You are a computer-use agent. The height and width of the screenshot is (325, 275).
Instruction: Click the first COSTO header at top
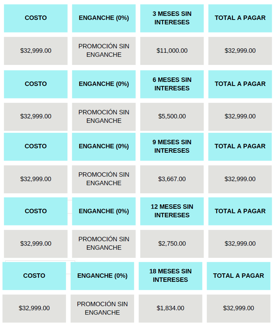point(36,18)
